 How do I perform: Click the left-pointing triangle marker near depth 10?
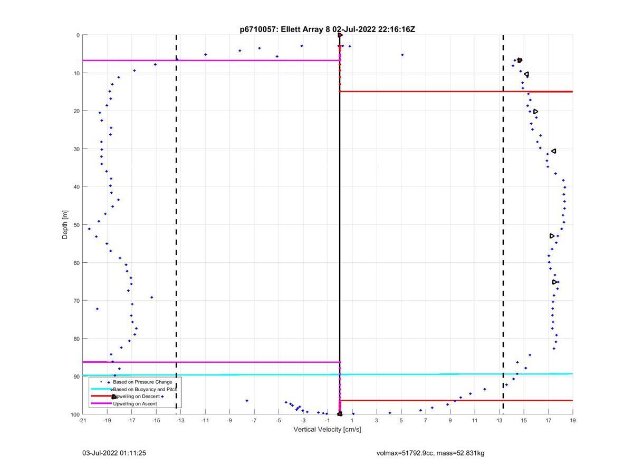click(526, 74)
